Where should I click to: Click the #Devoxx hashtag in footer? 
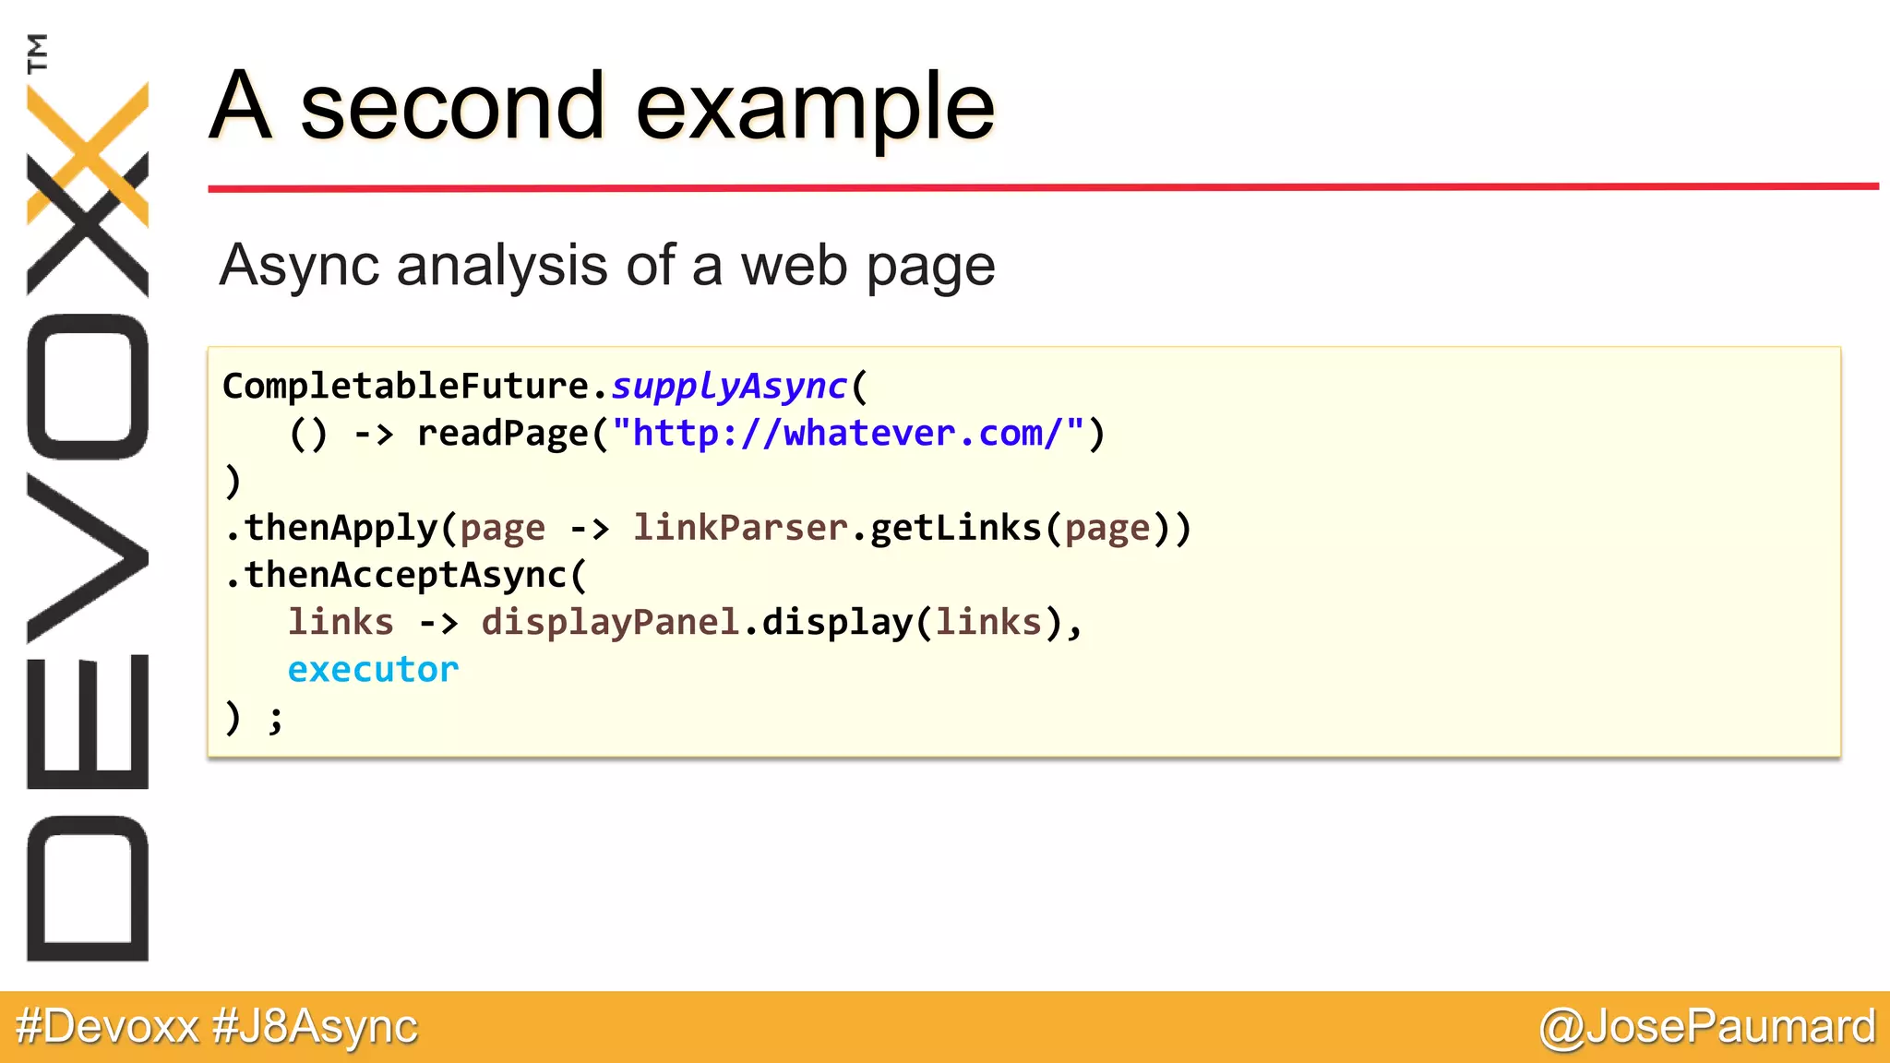click(107, 1026)
